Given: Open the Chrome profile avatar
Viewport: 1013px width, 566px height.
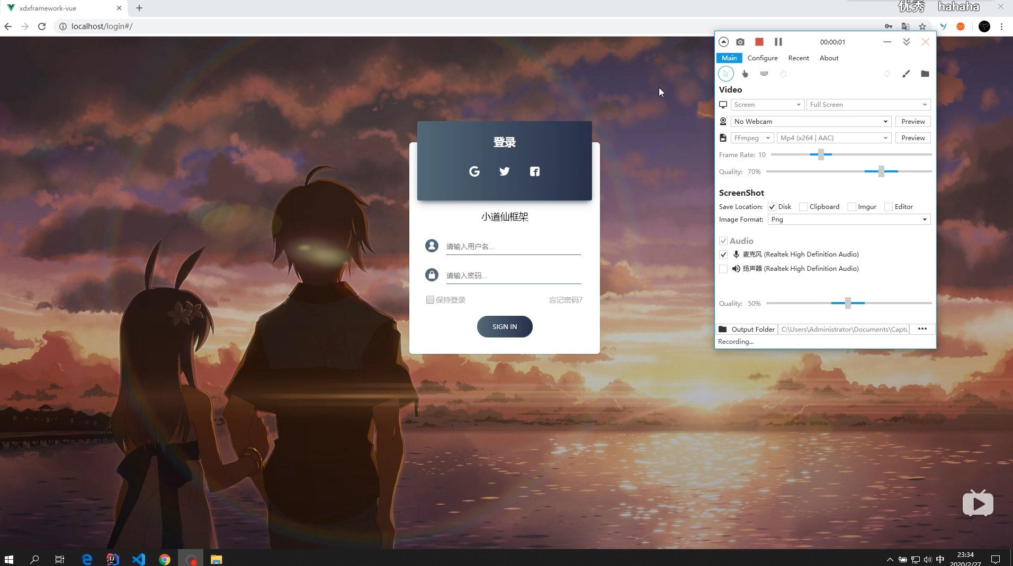Looking at the screenshot, I should [x=984, y=26].
